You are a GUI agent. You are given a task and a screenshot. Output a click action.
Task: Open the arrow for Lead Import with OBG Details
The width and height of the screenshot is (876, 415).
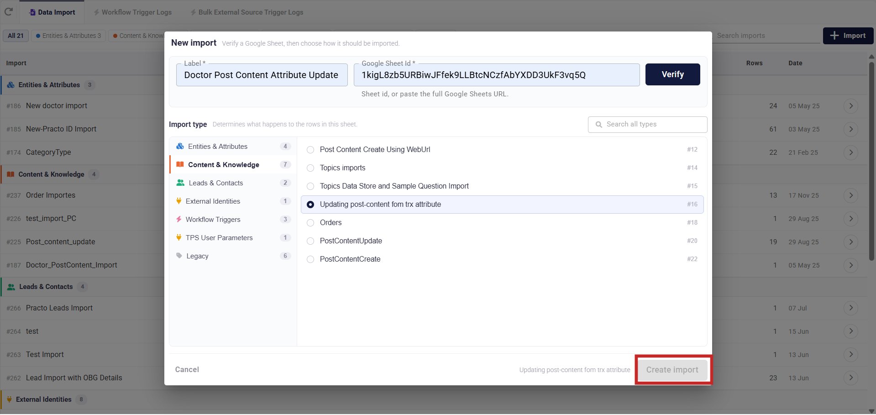click(x=851, y=378)
